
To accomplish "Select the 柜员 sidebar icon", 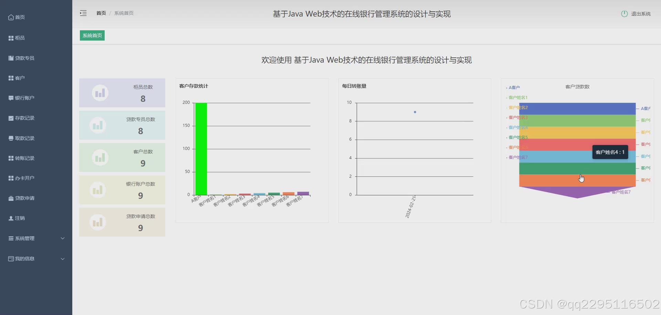I will click(10, 38).
